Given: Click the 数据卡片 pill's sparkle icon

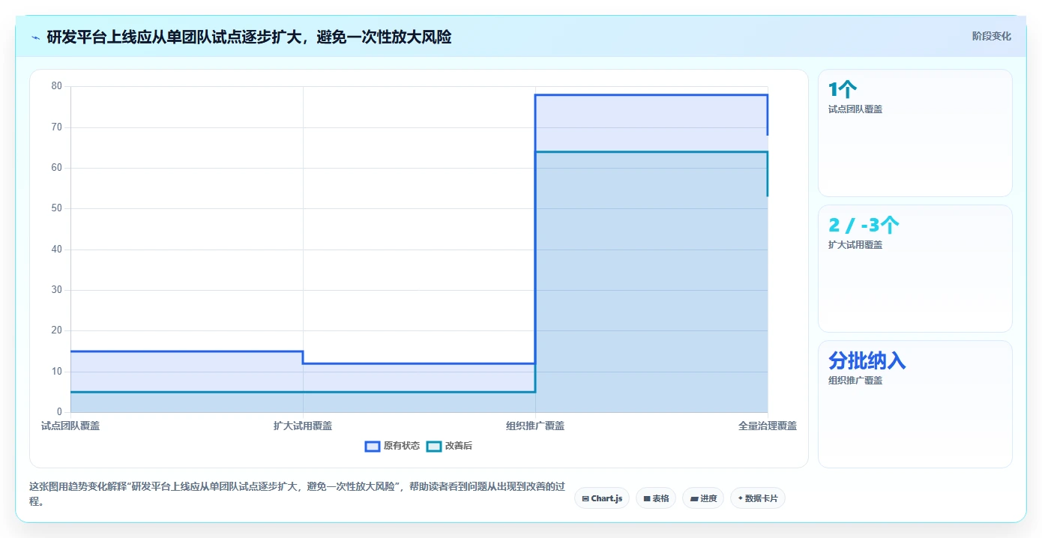Looking at the screenshot, I should pos(741,498).
